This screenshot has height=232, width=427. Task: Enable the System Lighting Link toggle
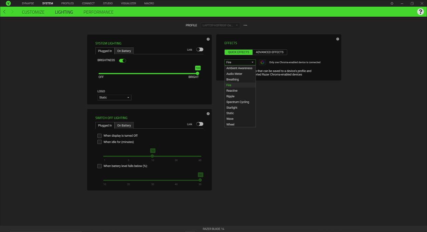tap(199, 49)
